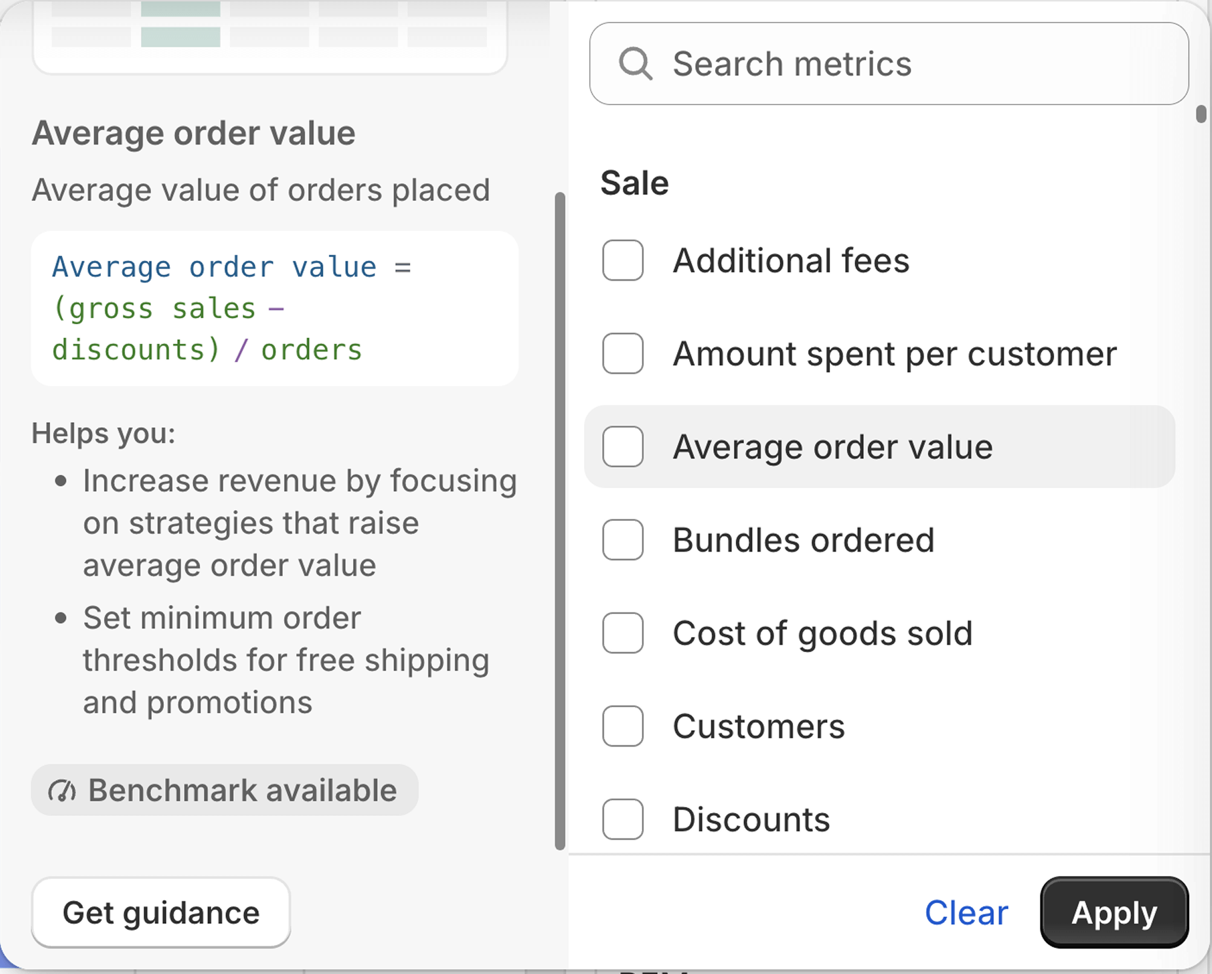The image size is (1212, 974).
Task: Check the Customers metric
Action: 623,727
